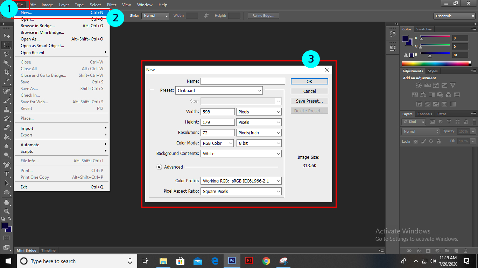Select the Eyedropper tool
Viewport: 478px width, 268px height.
click(x=7, y=82)
